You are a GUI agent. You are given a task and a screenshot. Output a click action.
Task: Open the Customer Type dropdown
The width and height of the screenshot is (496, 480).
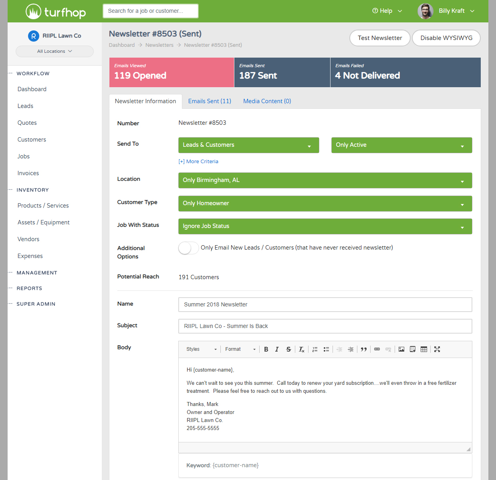(325, 203)
